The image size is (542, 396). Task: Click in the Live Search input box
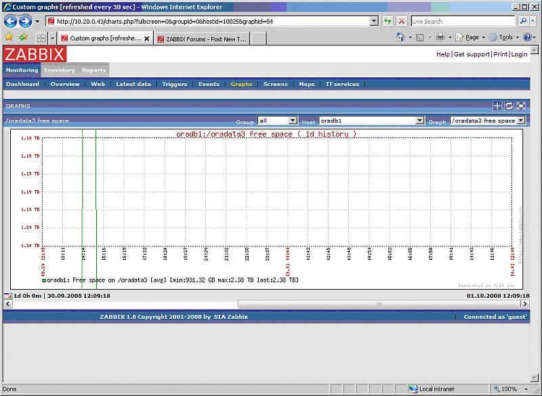[x=464, y=21]
